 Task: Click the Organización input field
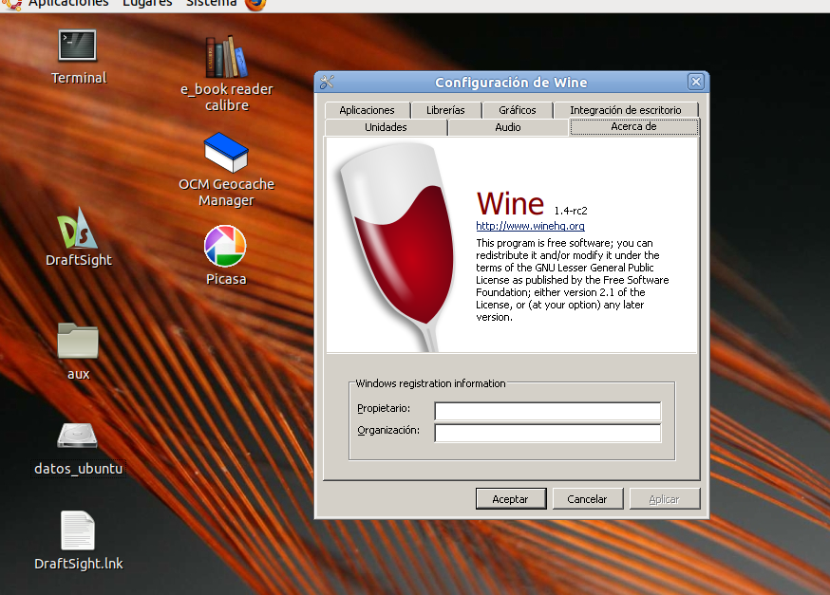pos(547,433)
